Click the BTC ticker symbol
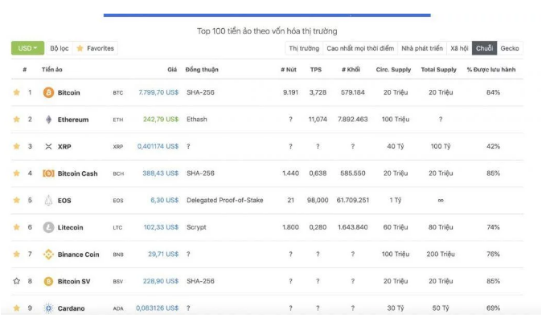 point(118,93)
